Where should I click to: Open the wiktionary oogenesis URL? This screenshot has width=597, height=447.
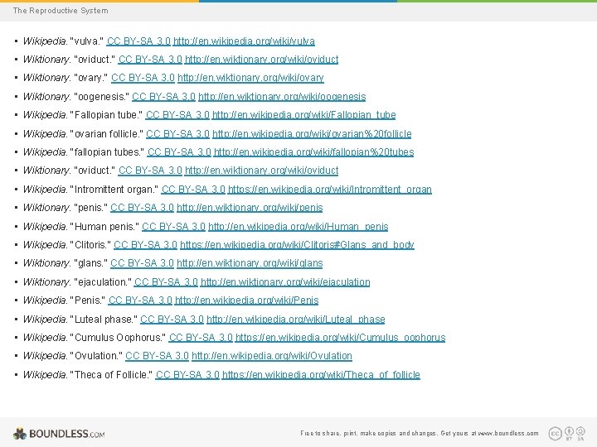(x=282, y=97)
